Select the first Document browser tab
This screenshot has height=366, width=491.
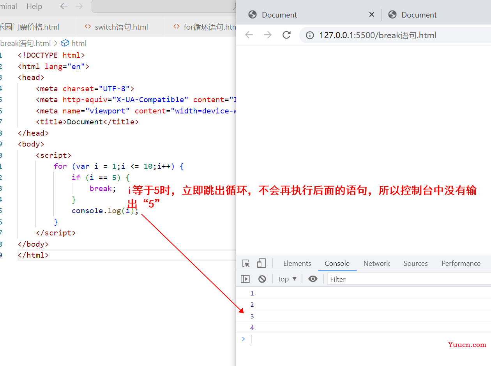coord(279,15)
